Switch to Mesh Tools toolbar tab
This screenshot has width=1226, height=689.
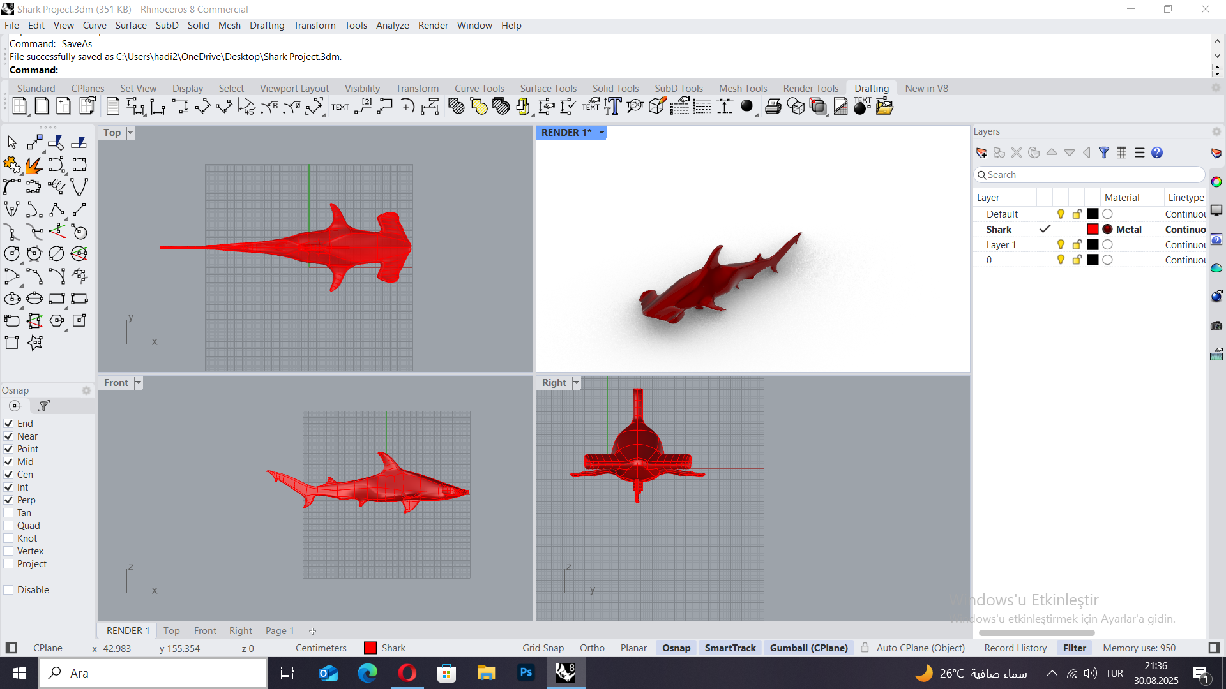point(743,89)
